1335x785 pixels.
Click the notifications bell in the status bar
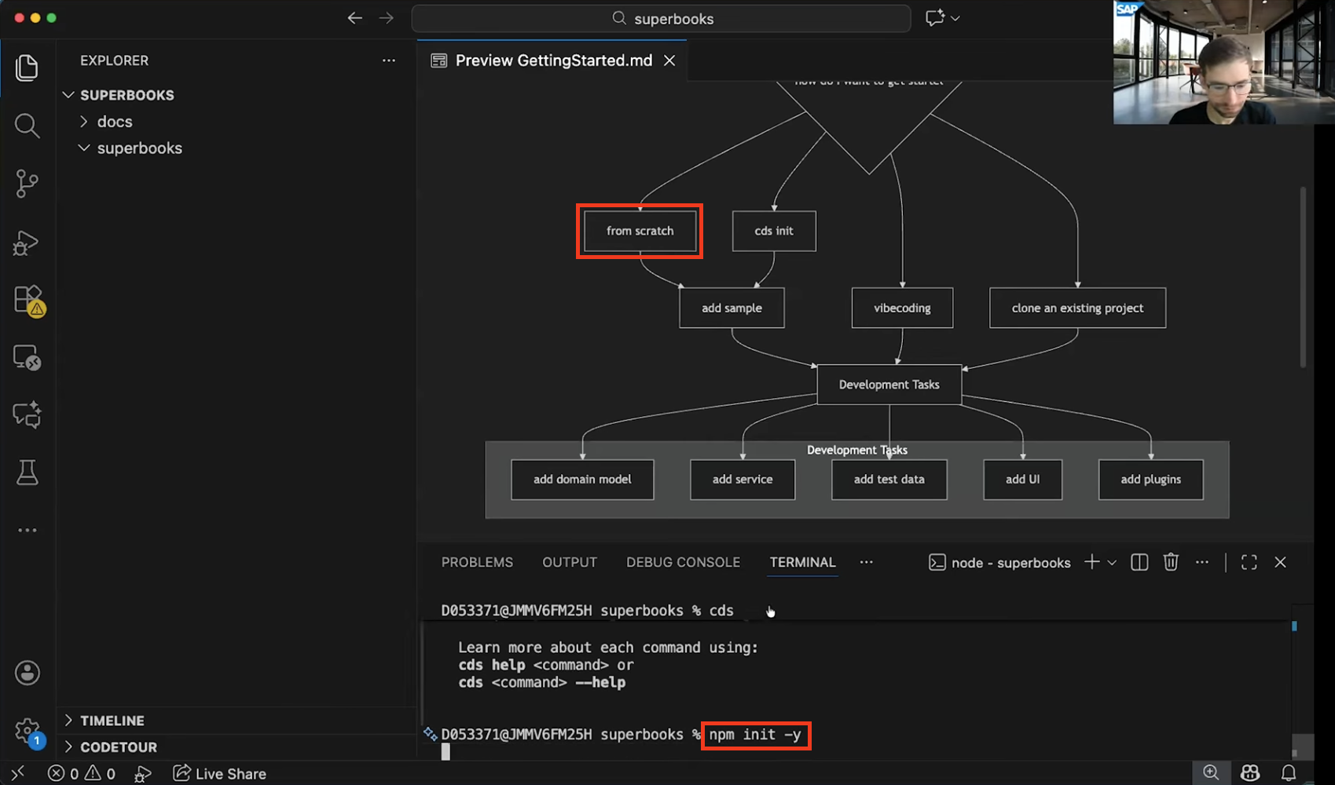pyautogui.click(x=1289, y=772)
